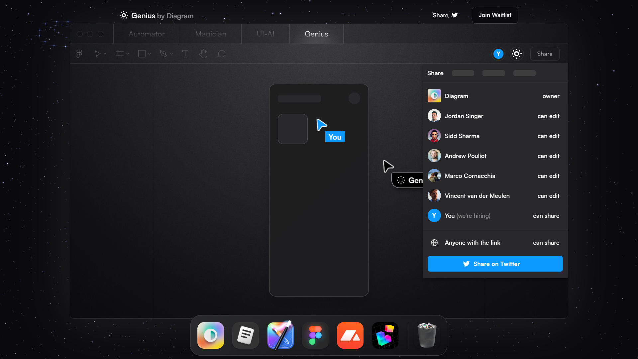Open the notes document app in the dock
This screenshot has width=638, height=359.
[246, 335]
